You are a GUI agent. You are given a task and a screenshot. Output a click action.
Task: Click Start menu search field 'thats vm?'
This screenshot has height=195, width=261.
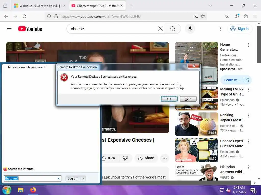[x=31, y=178]
